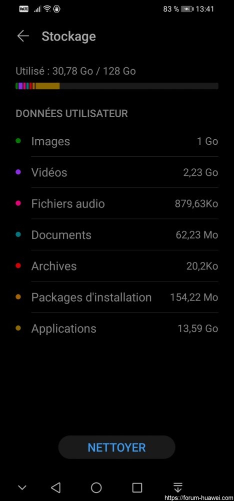Tap the golden Applications segment of storage bar
This screenshot has height=501, width=234.
tap(47, 86)
